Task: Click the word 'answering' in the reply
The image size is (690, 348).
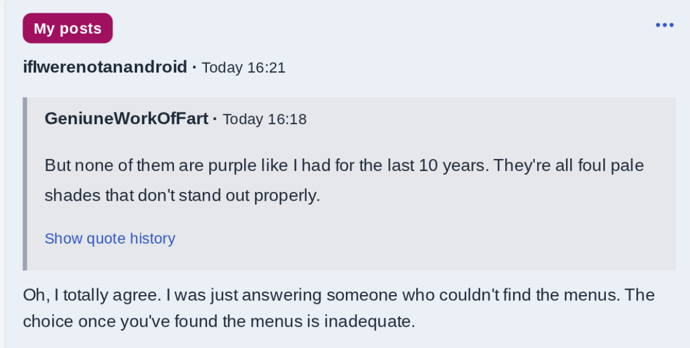Action: (x=281, y=295)
